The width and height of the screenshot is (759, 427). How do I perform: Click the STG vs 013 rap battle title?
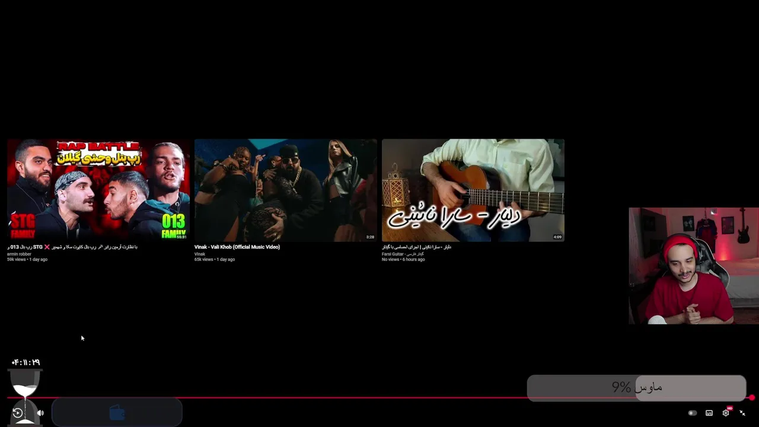click(x=72, y=247)
